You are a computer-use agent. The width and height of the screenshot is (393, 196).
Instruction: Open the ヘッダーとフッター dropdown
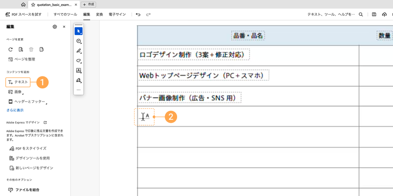(28, 102)
